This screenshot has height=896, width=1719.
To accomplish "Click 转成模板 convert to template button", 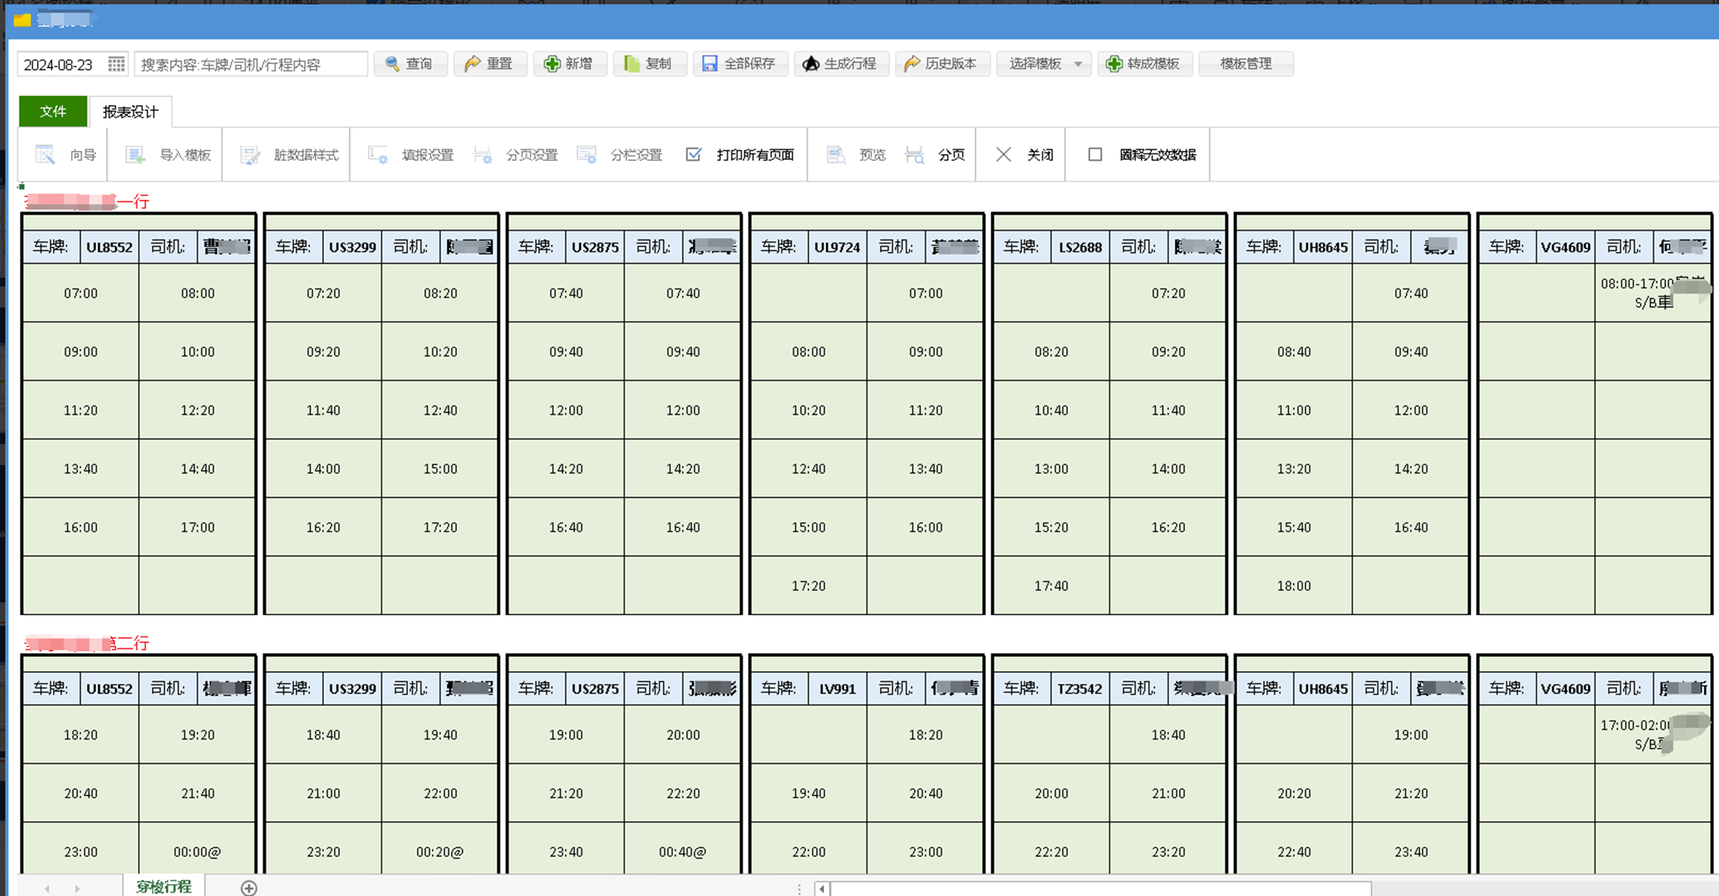I will (1144, 64).
